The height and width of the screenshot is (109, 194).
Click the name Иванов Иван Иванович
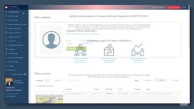coord(82,31)
